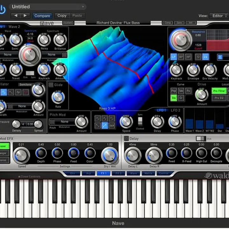This screenshot has width=229, height=229.
Task: Click the Filter Cutoff knob
Action: (x=181, y=40)
